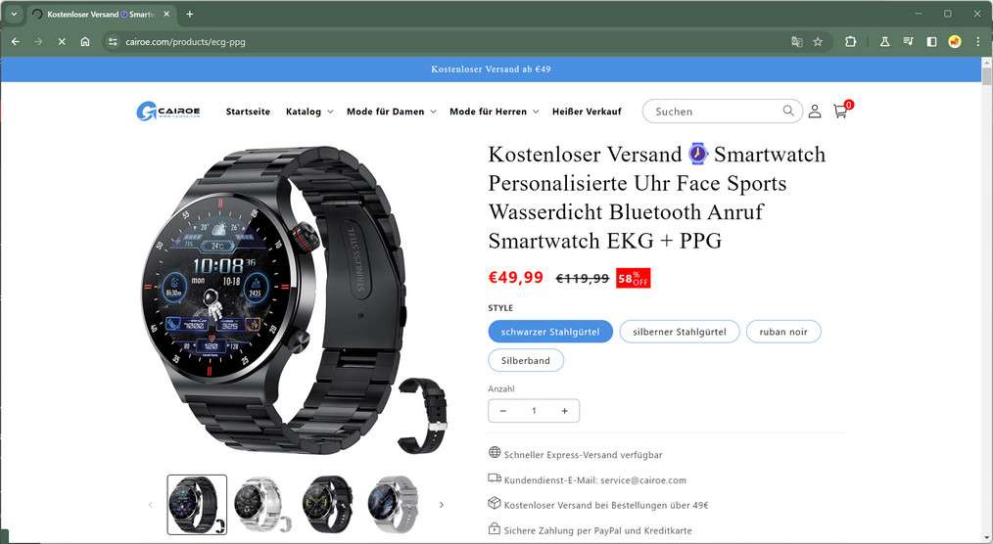Expand the Mode für Damen menu
Image resolution: width=993 pixels, height=544 pixels.
coord(392,112)
